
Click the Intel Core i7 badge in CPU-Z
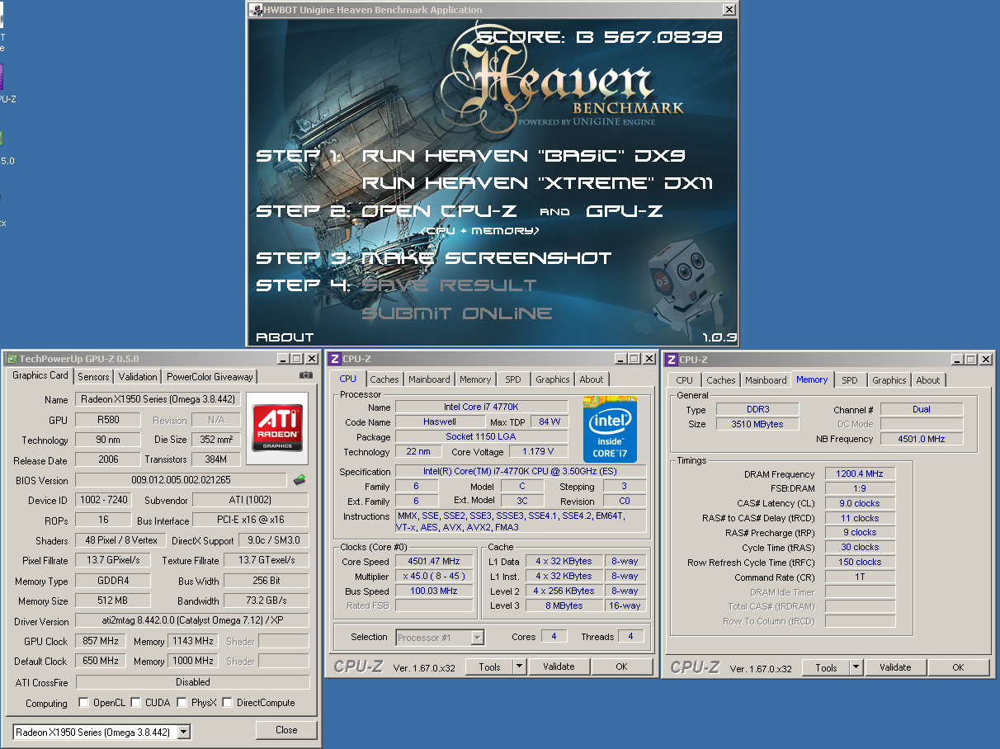tap(610, 430)
